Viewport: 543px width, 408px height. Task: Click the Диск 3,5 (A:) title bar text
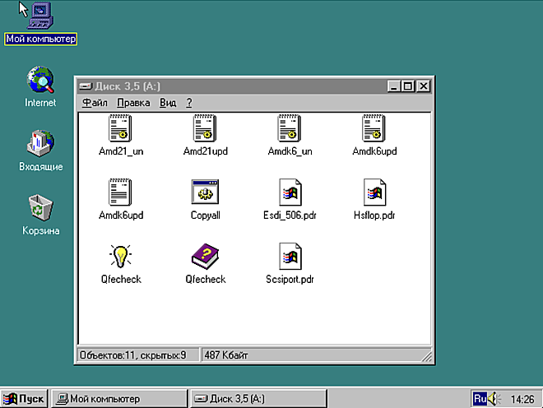(x=128, y=86)
